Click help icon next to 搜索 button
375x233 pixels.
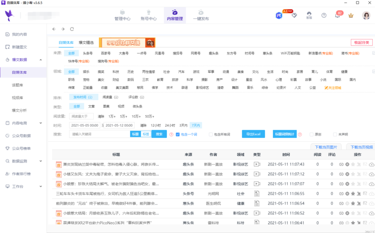(x=171, y=134)
